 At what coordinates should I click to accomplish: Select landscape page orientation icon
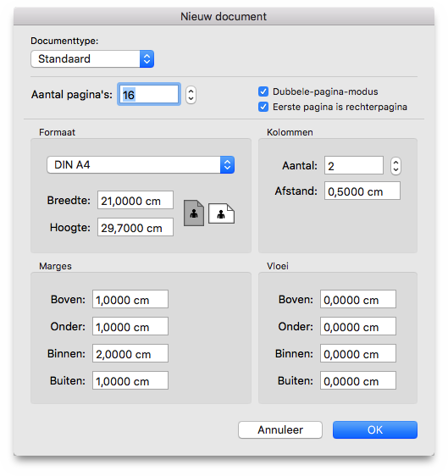coord(221,213)
